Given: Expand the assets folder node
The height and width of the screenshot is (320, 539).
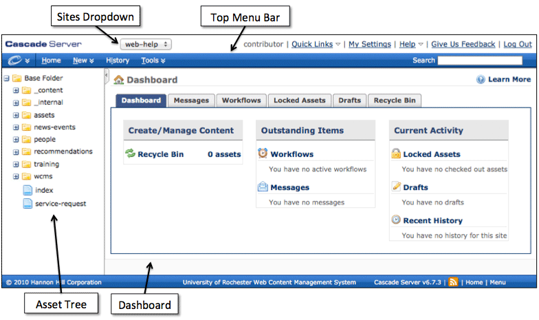Looking at the screenshot, I should click(16, 116).
